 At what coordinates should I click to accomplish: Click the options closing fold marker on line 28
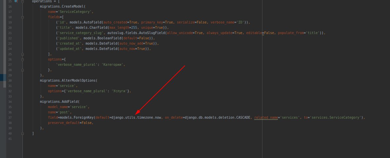[22, 70]
